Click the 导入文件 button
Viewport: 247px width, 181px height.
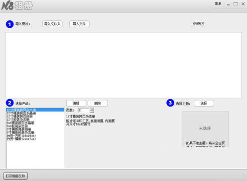coord(79,24)
